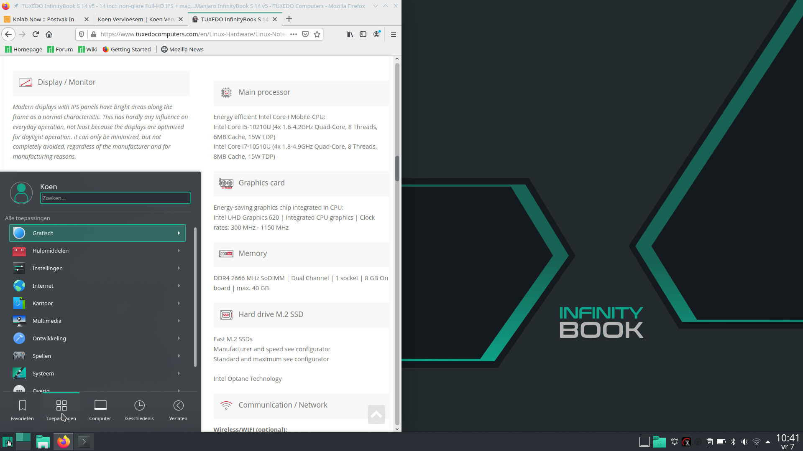Open the Firefox account icon with notification dot
This screenshot has height=451, width=803.
(x=376, y=34)
